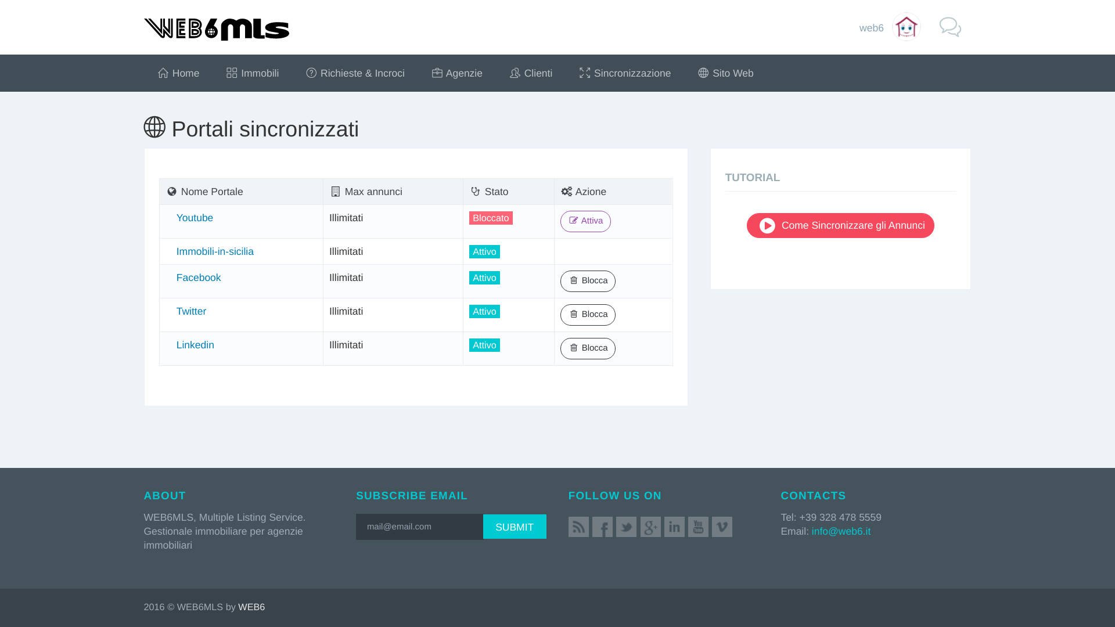Open the Linkedin portal link

coord(195,345)
